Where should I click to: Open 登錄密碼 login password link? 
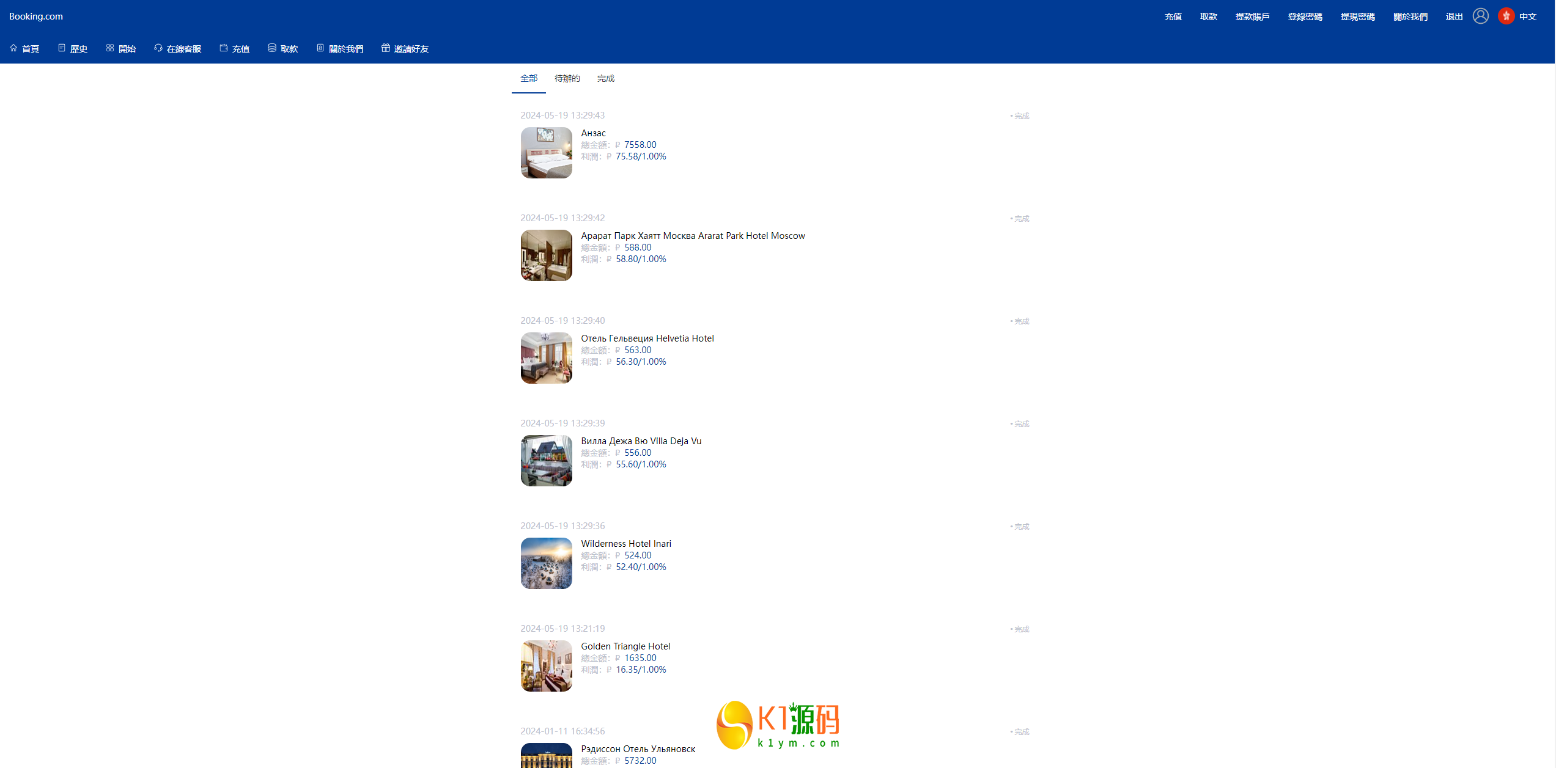(x=1305, y=16)
